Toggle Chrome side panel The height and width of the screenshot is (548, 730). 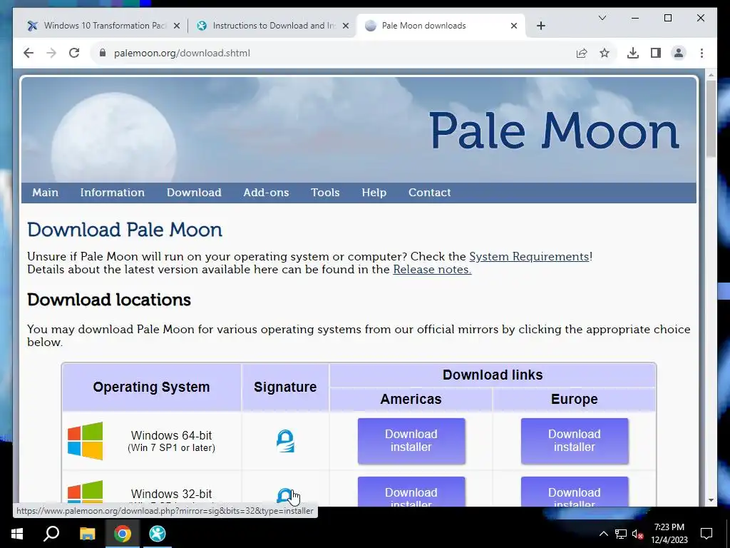656,53
